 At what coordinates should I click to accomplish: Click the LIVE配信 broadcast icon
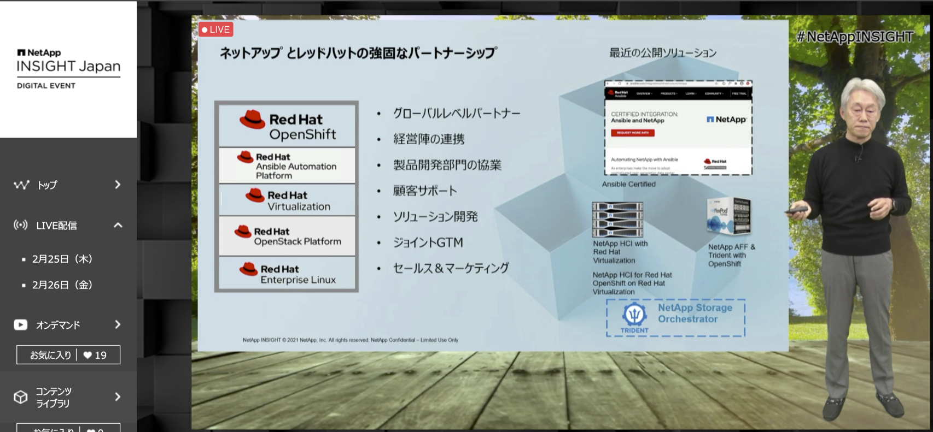pyautogui.click(x=21, y=225)
